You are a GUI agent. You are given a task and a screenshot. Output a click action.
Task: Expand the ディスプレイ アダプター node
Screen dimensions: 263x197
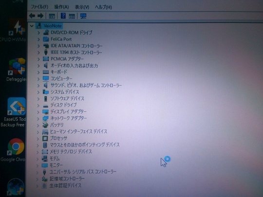pyautogui.click(x=38, y=112)
